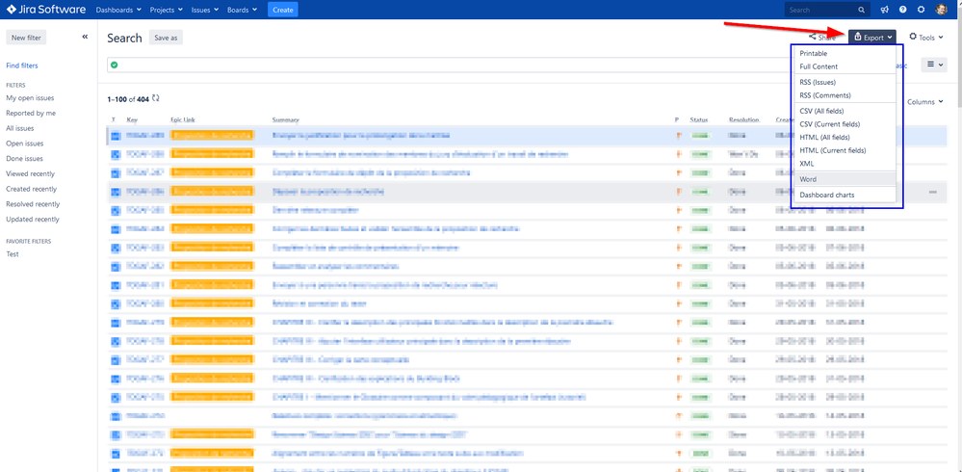
Task: Open the Dashboards menu
Action: click(x=118, y=10)
